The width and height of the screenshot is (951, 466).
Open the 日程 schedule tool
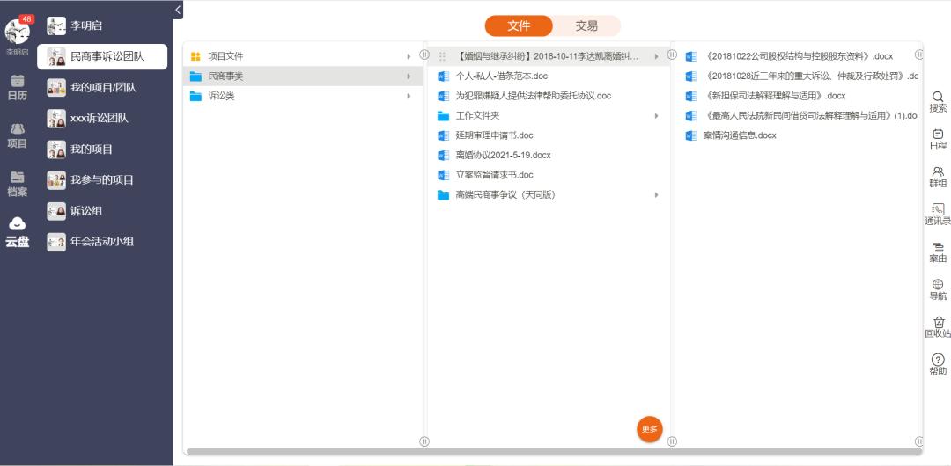tap(938, 140)
